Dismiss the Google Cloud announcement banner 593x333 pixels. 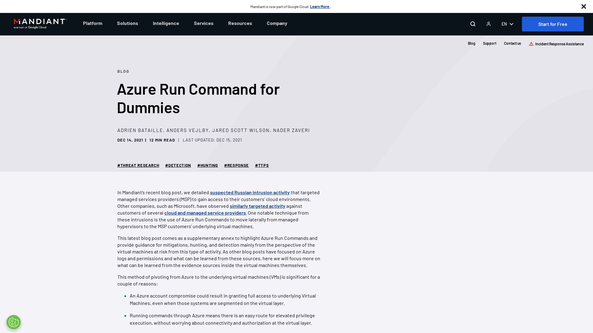[x=584, y=6]
